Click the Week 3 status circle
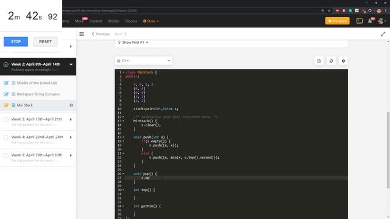Viewport: 390px width, 219px height. (x=5, y=119)
